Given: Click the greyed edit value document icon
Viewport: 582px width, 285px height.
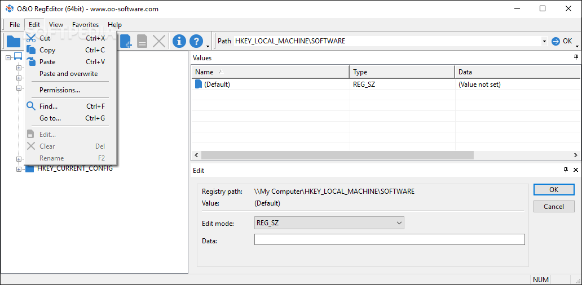Looking at the screenshot, I should (142, 41).
